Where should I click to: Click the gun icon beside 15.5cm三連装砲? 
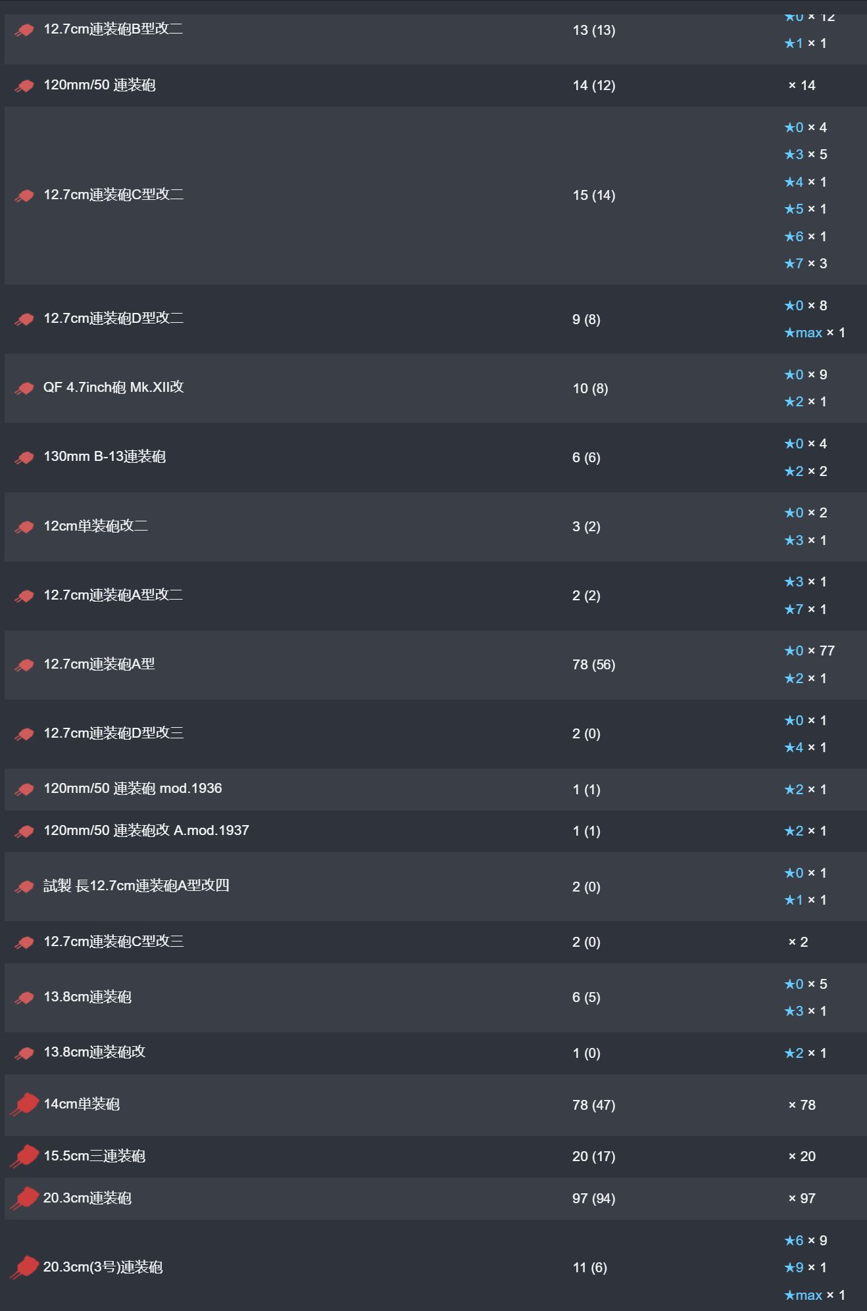pos(24,1156)
